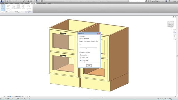Open the Revolution Design ribbon tab
This screenshot has width=178, height=100.
tap(41, 3)
